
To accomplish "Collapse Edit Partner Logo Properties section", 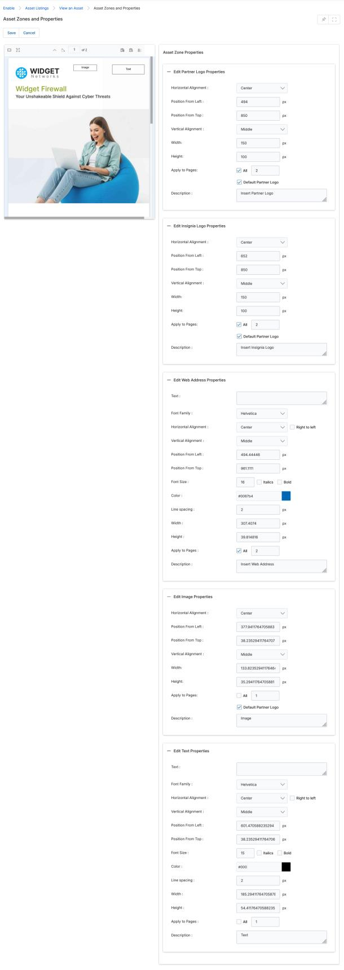I will point(169,72).
